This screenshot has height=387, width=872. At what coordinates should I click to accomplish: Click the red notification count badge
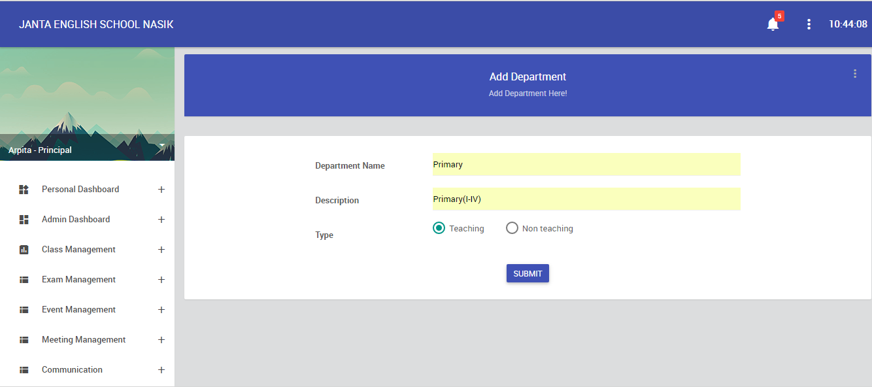click(779, 16)
